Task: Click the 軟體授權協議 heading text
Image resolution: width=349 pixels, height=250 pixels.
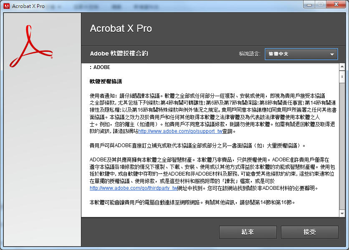Action: tap(106, 82)
